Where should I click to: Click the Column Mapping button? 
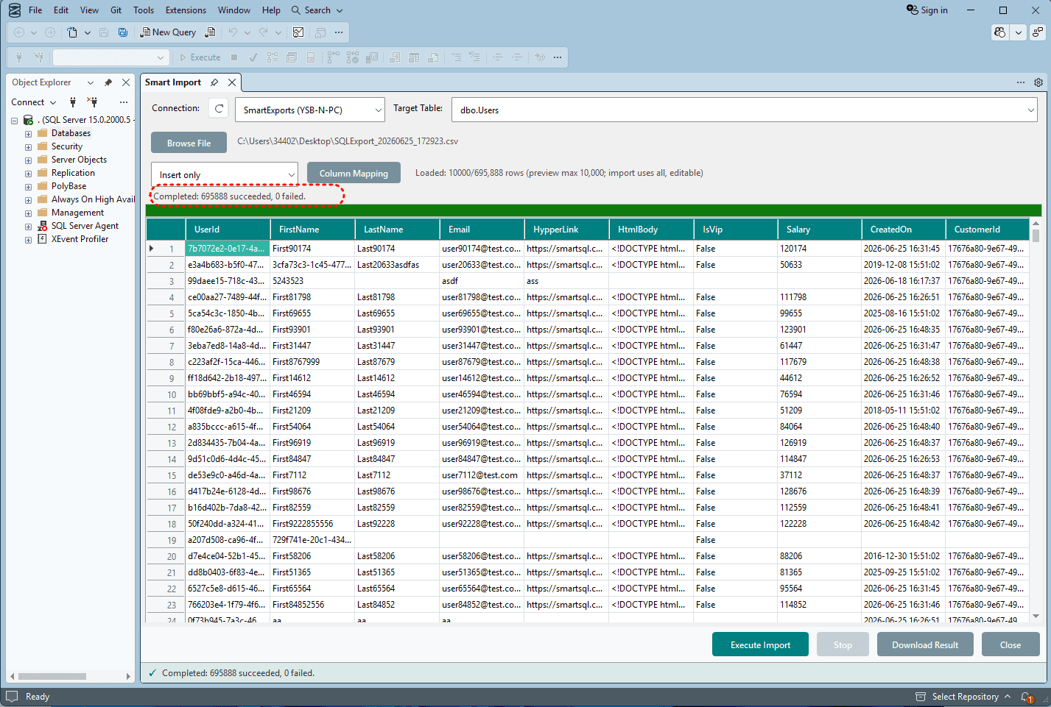click(x=354, y=173)
